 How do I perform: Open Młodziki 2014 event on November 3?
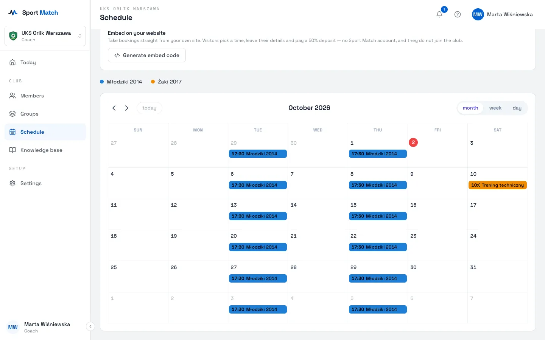click(258, 309)
